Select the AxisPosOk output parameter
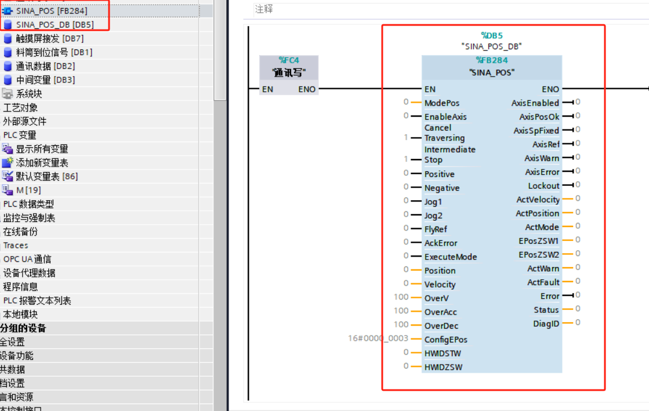This screenshot has height=411, width=649. 539,117
